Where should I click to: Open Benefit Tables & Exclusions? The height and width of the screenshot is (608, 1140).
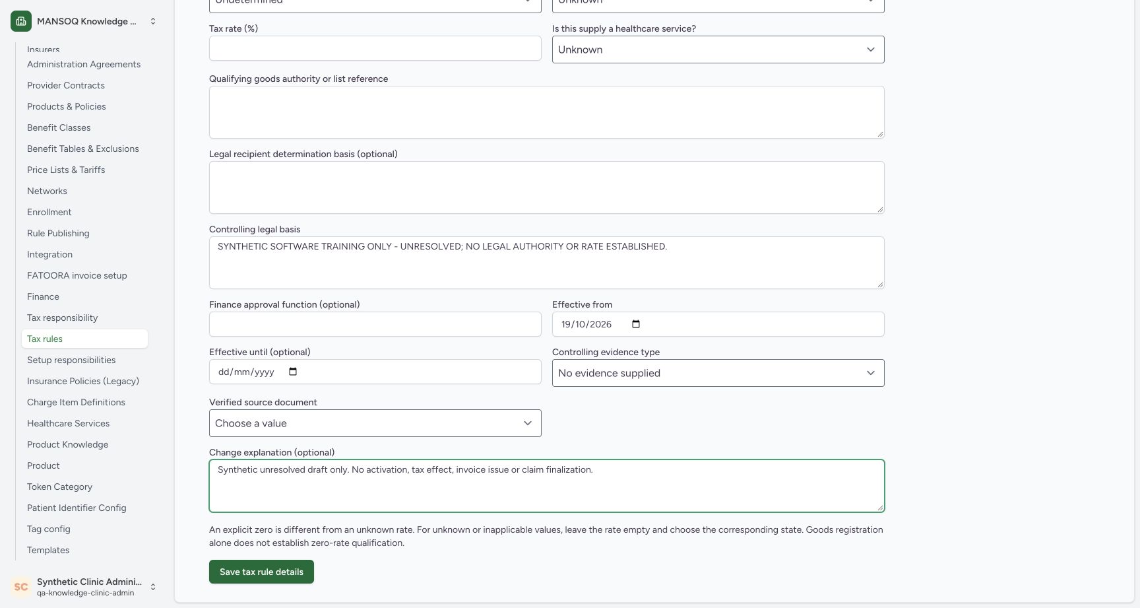click(x=83, y=149)
